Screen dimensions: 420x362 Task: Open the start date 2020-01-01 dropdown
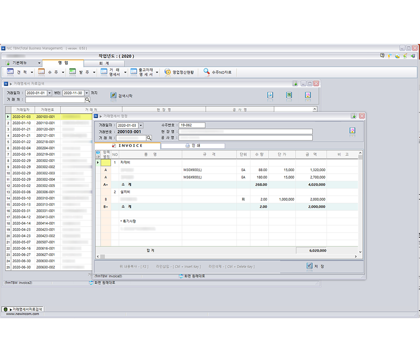point(50,93)
